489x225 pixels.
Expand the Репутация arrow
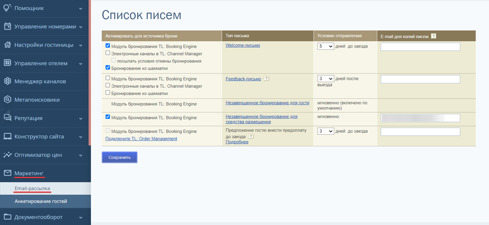click(81, 119)
